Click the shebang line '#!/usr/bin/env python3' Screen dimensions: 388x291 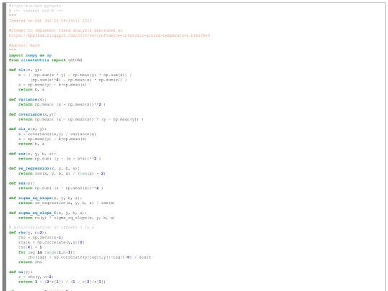[35, 6]
